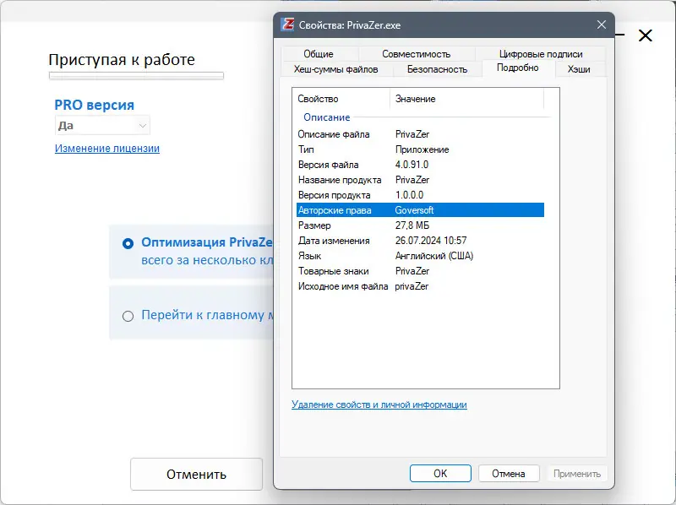676x505 pixels.
Task: Select the Описание файла row
Action: tap(420, 134)
